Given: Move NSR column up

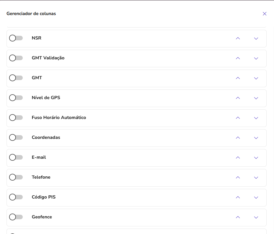Looking at the screenshot, I should coord(238,38).
